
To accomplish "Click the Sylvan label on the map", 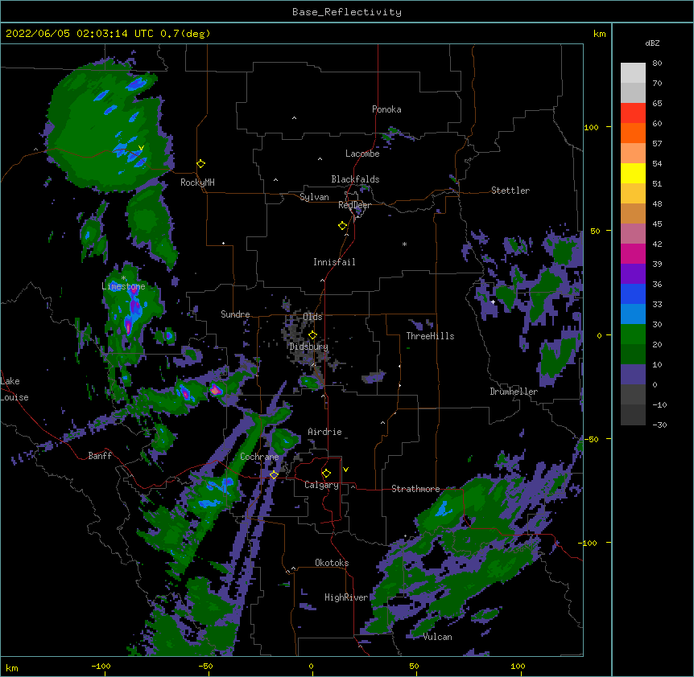I will [314, 197].
